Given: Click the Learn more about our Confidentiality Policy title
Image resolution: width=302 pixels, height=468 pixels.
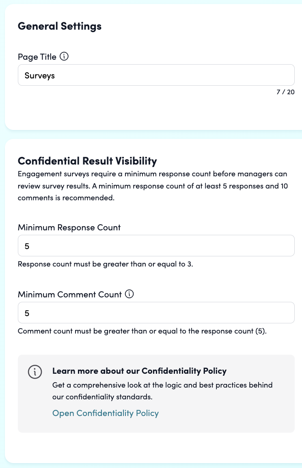Looking at the screenshot, I should pos(140,371).
